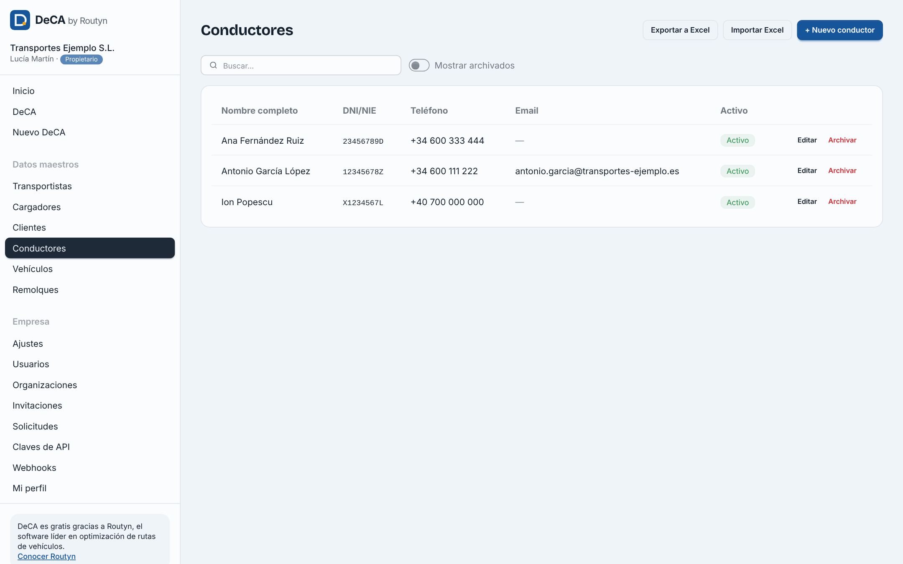This screenshot has width=903, height=564.
Task: Open Cargadores section
Action: tap(90, 207)
